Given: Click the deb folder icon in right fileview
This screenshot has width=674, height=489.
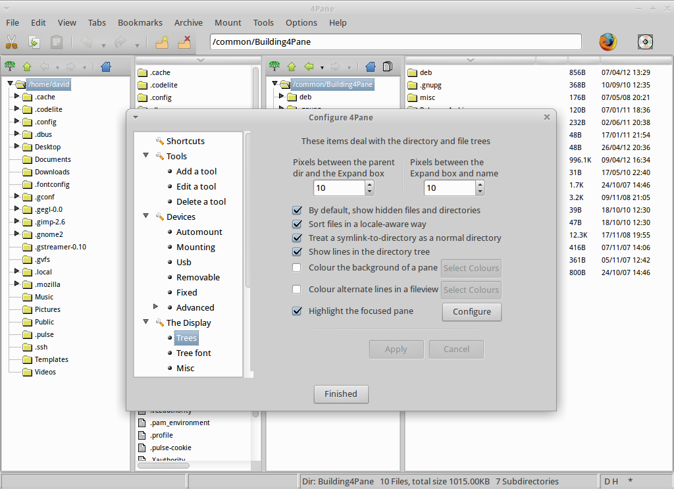Looking at the screenshot, I should pyautogui.click(x=412, y=72).
